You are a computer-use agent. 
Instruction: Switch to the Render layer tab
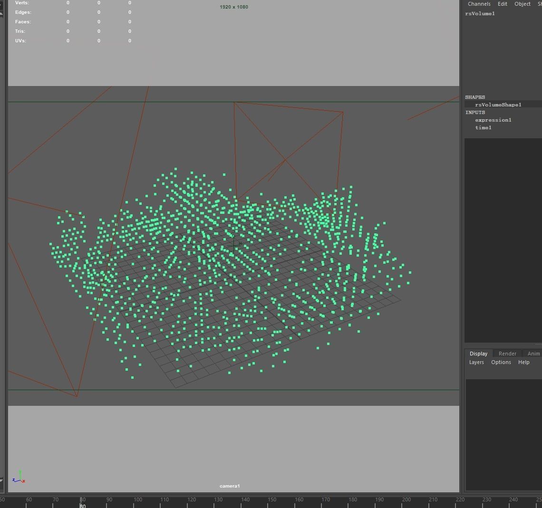(x=507, y=354)
